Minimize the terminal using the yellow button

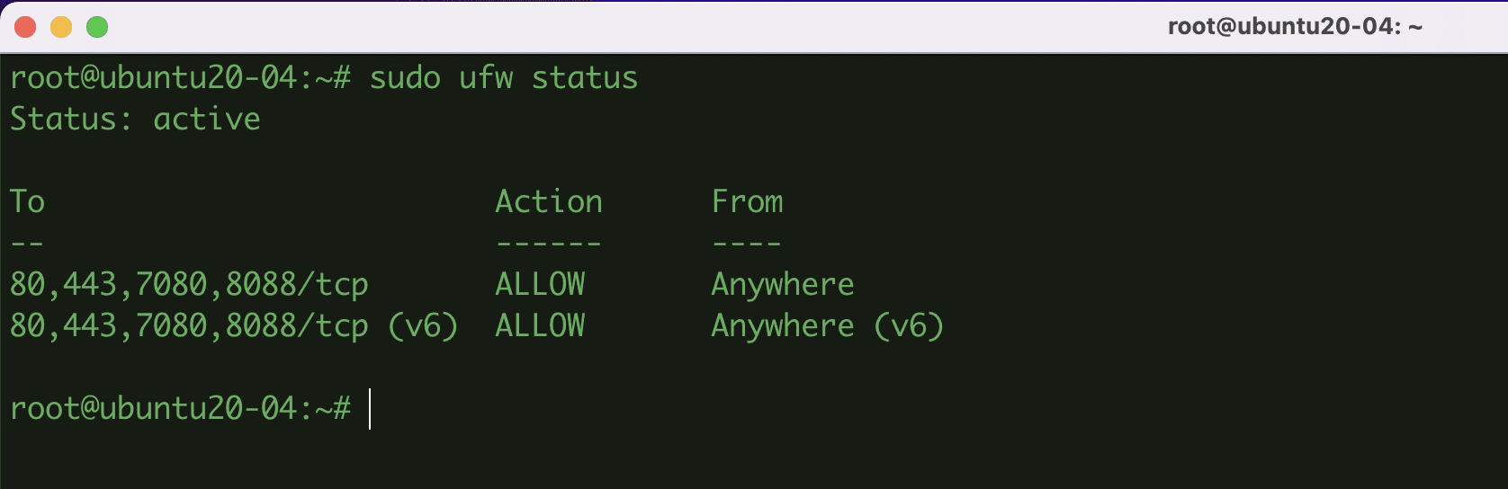click(61, 27)
